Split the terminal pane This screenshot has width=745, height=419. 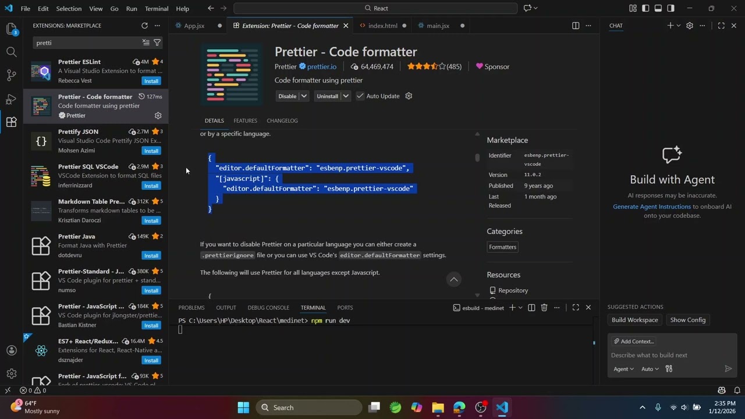click(531, 308)
